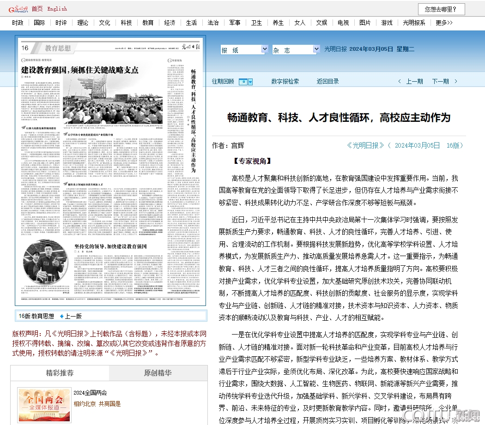Click the newspaper page 16 preview image

click(x=110, y=170)
